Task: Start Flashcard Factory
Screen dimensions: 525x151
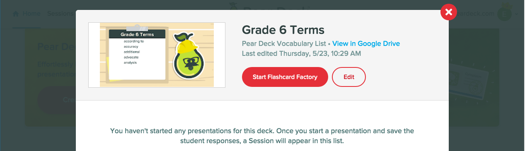Action: point(285,77)
